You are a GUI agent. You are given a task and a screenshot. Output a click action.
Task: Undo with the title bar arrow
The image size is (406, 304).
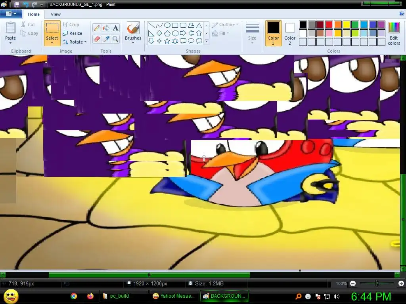point(26,4)
